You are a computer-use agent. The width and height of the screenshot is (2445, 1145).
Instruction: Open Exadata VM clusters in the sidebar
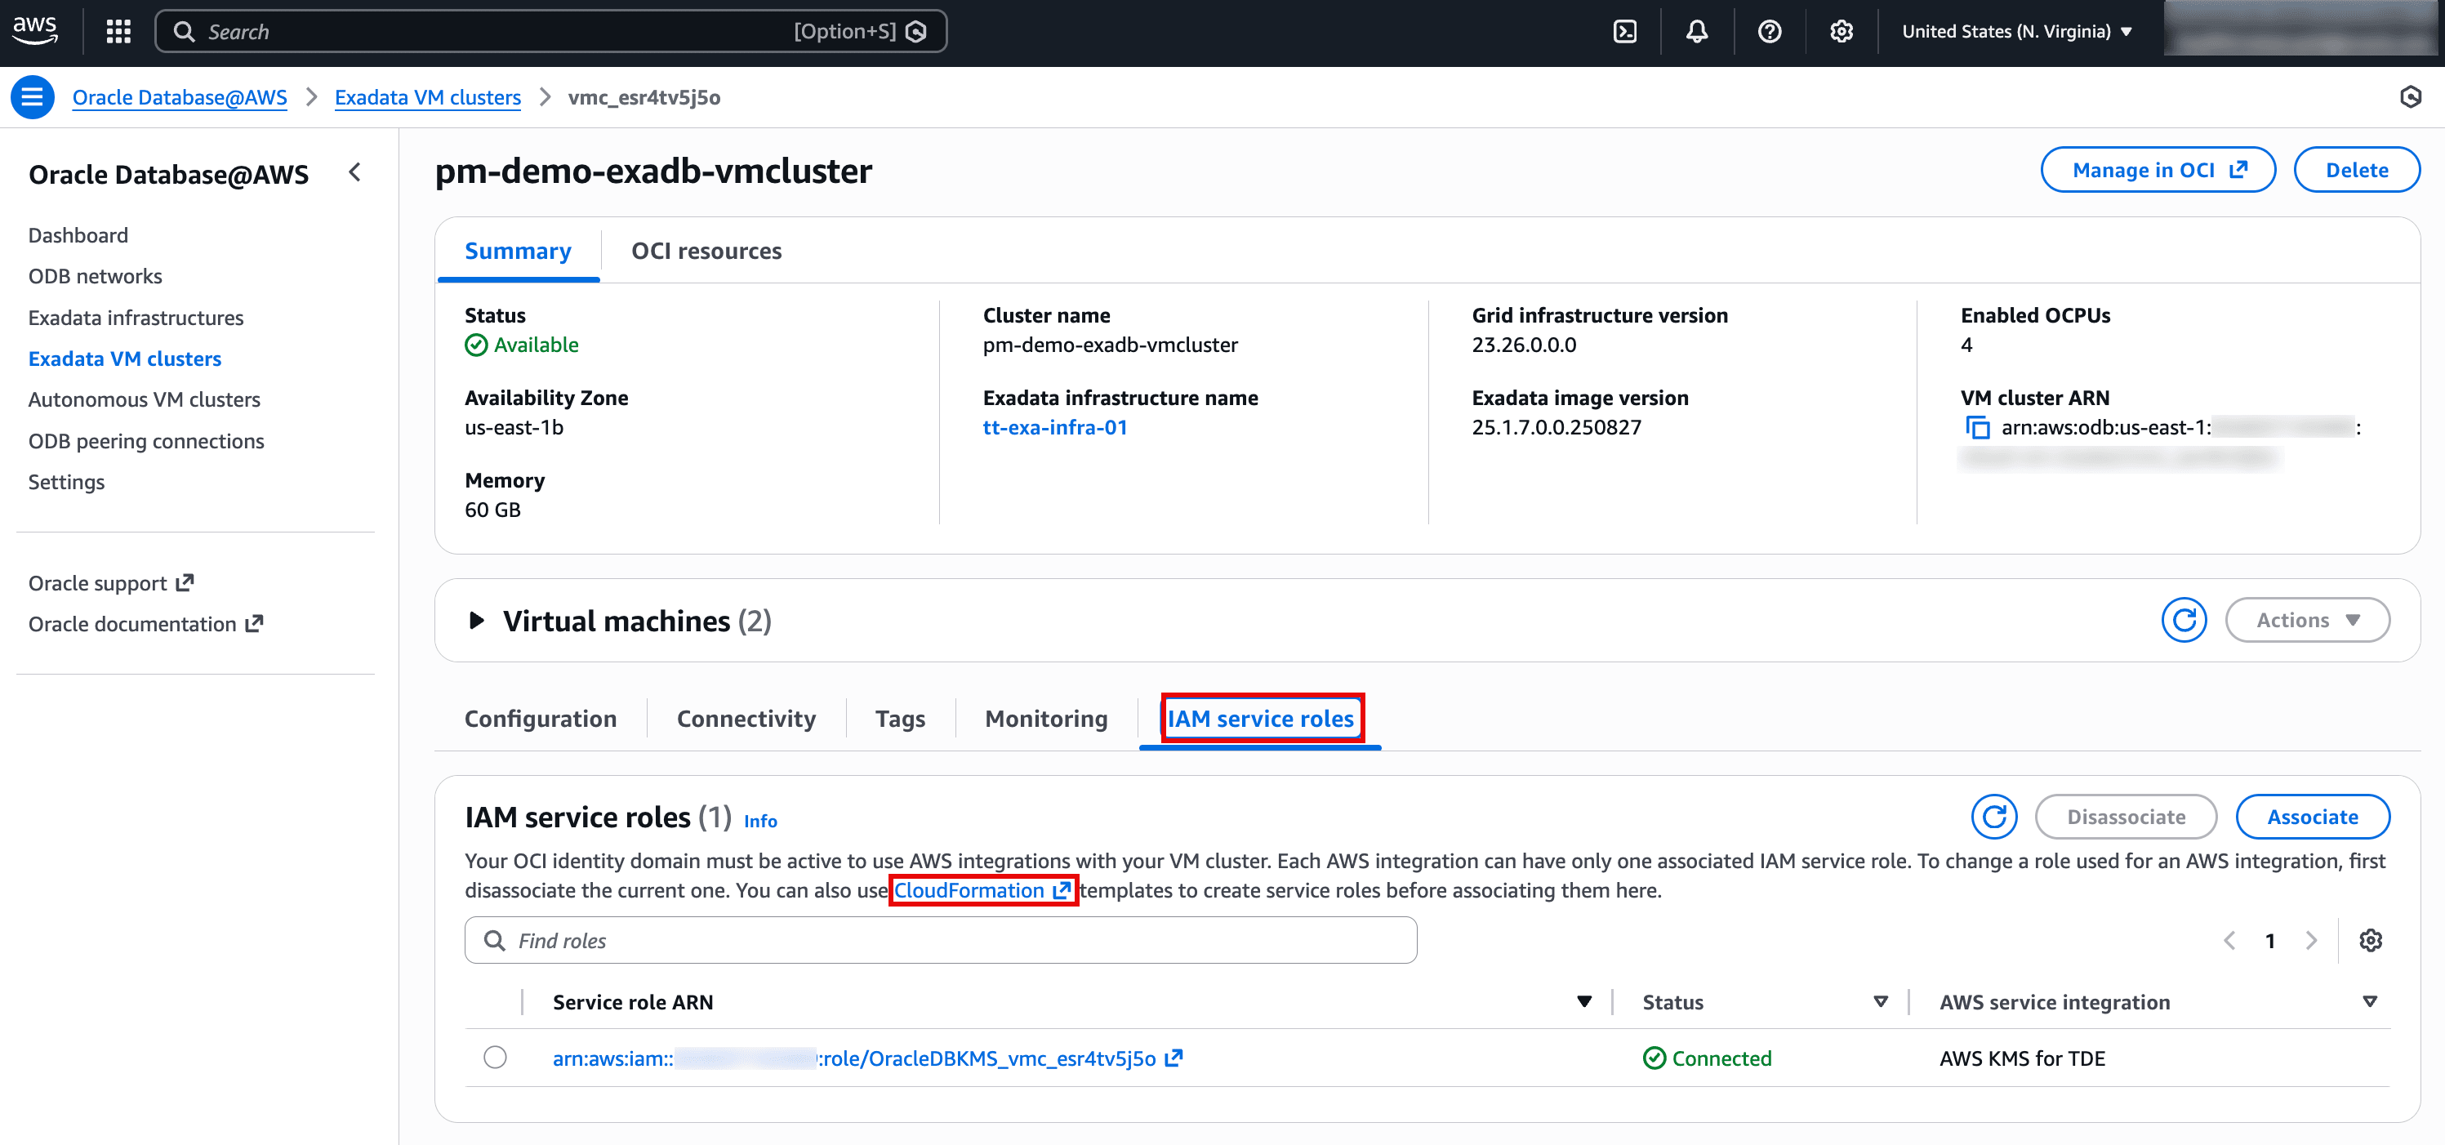point(124,358)
